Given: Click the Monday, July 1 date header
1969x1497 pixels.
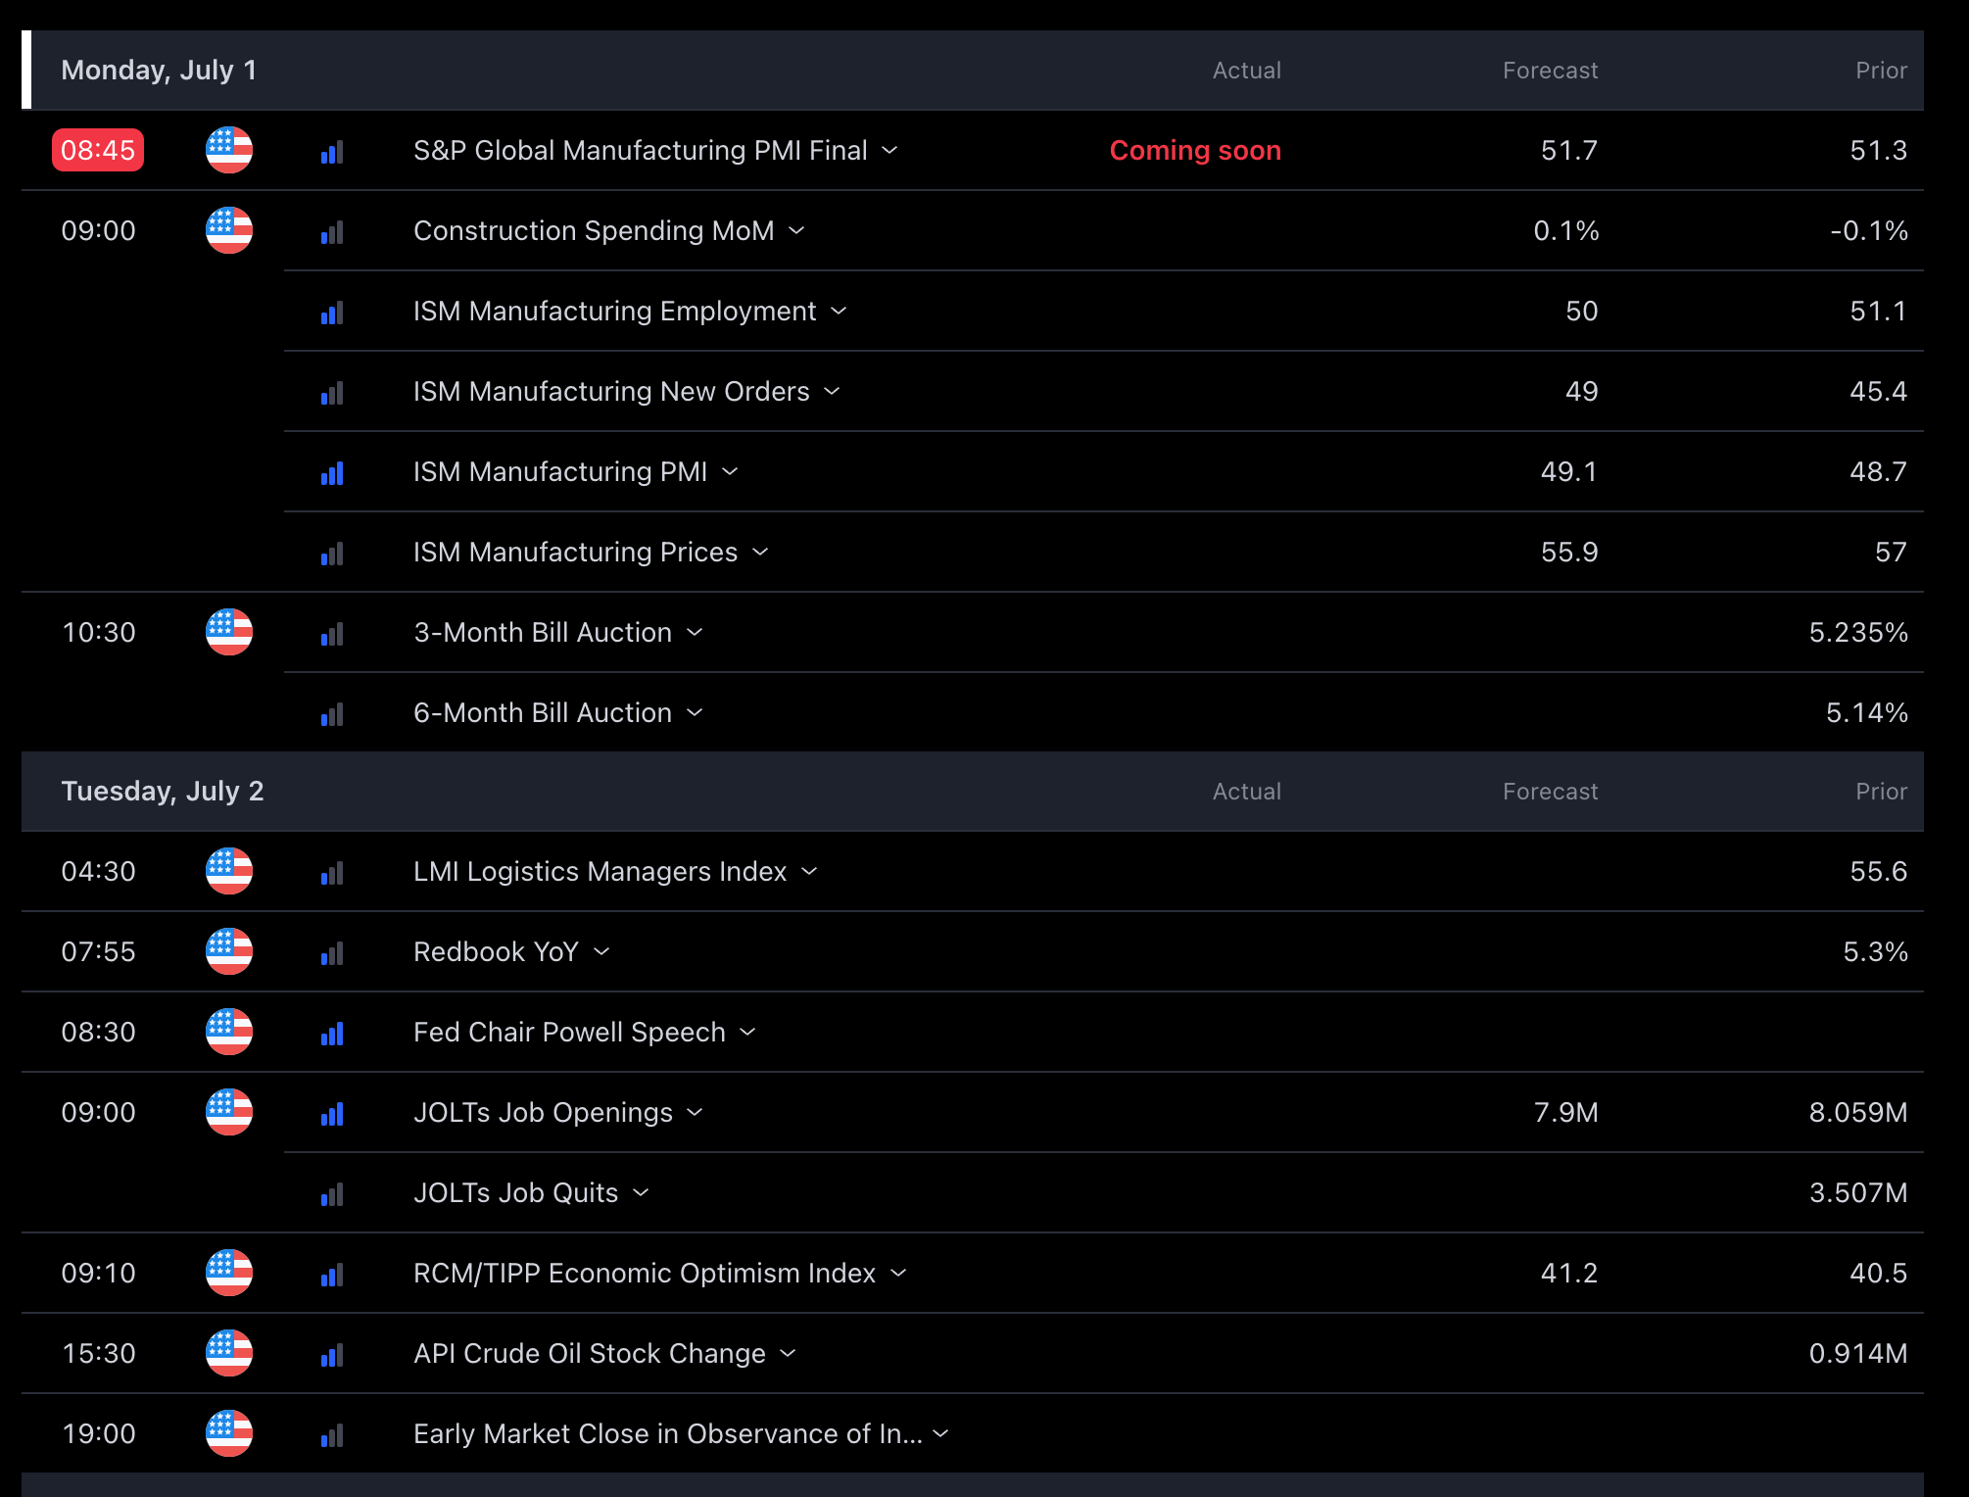Looking at the screenshot, I should click(159, 70).
